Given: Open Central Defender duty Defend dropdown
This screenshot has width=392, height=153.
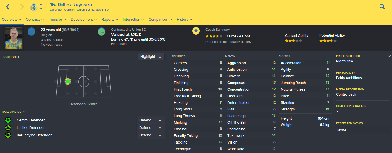Looking at the screenshot, I should click(151, 120).
